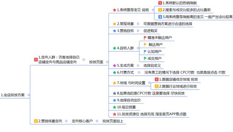Click the orange star beside 7.地域 与时间设置
This screenshot has width=233, height=132.
point(114,83)
